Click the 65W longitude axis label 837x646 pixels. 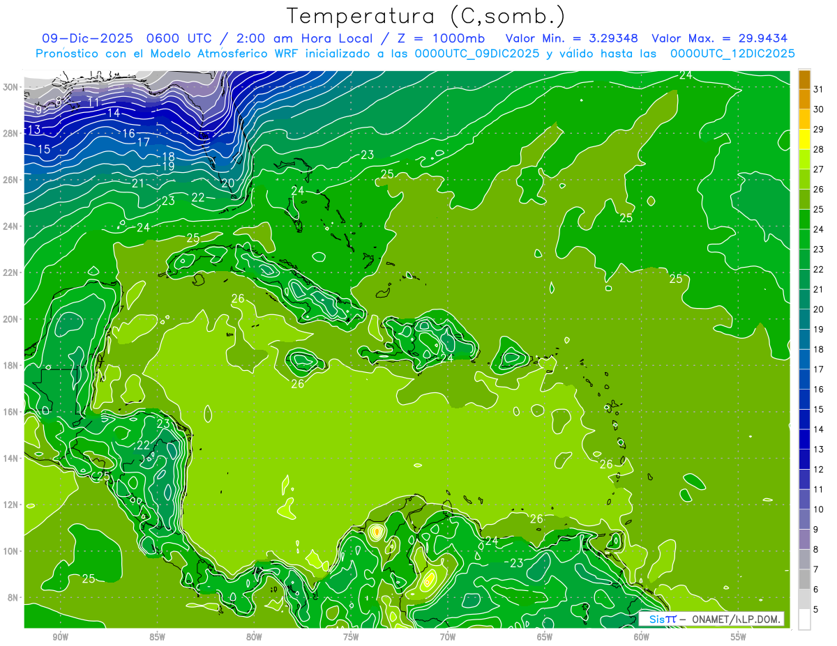[545, 637]
